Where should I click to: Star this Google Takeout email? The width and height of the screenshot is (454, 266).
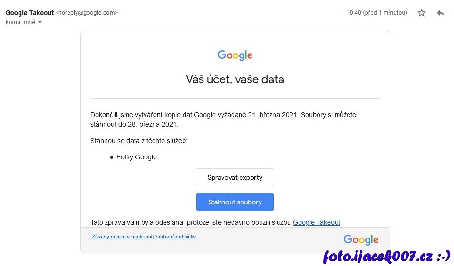(422, 13)
